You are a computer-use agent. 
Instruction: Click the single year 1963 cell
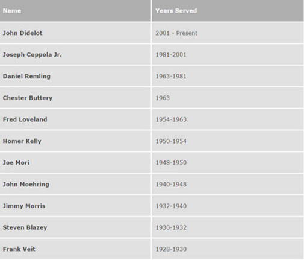228,98
